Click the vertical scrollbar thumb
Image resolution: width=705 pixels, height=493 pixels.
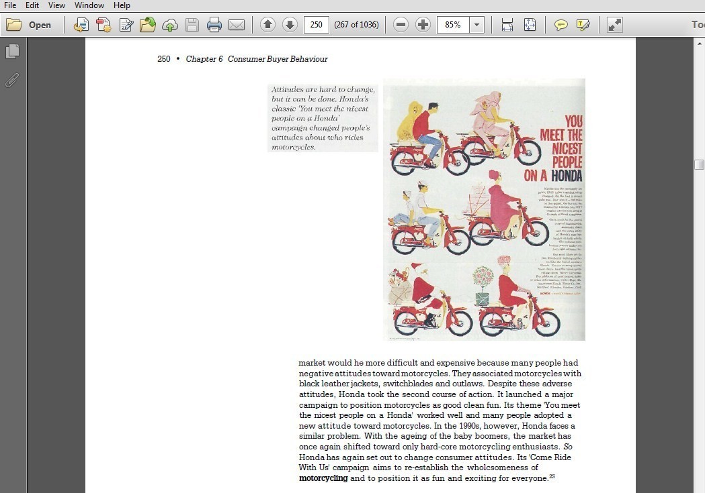pos(699,164)
